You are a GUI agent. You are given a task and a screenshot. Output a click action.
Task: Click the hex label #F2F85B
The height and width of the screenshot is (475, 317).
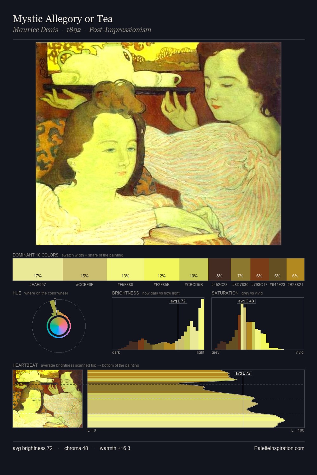[x=162, y=285]
